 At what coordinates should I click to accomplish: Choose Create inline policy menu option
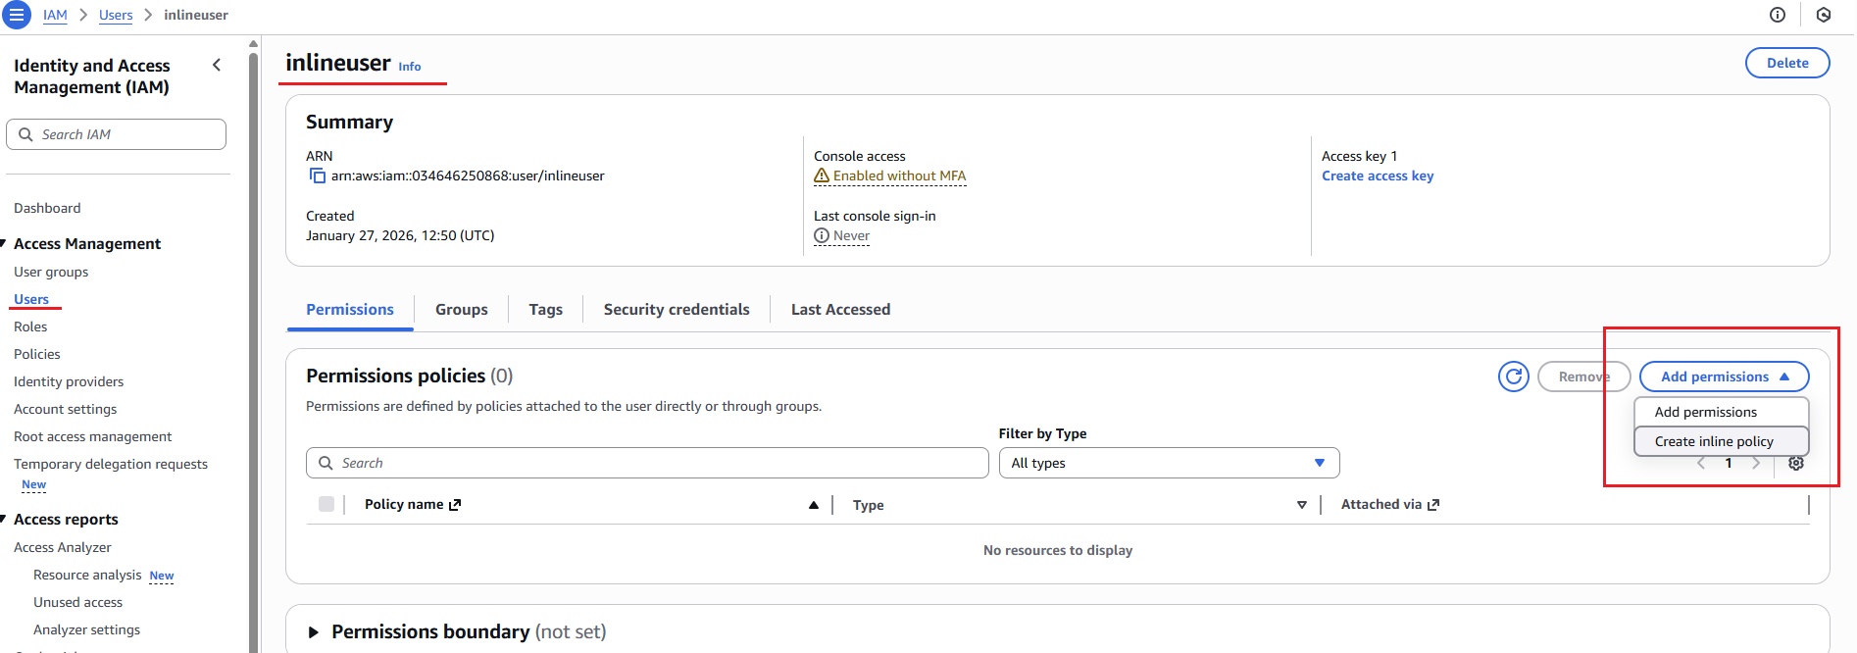[1714, 441]
